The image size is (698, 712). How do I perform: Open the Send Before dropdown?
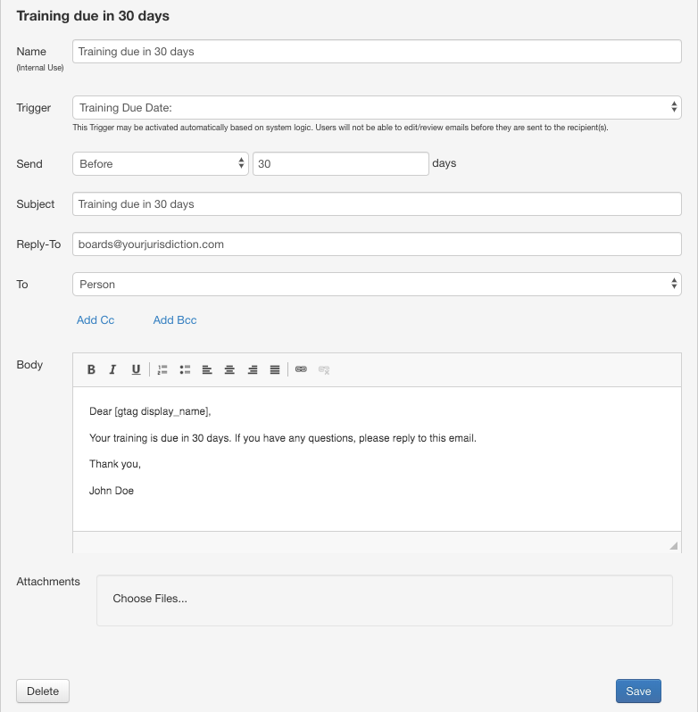pyautogui.click(x=161, y=164)
